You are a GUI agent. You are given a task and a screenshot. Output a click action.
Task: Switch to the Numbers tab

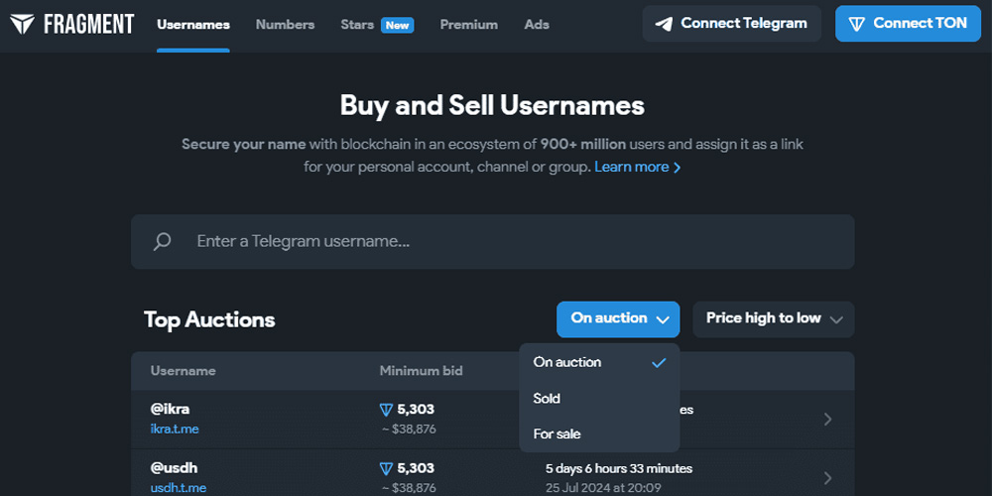285,25
